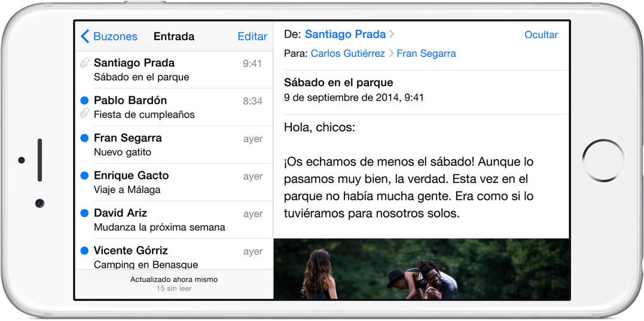This screenshot has width=644, height=321.
Task: Click unread blue dot for David Ariz
Action: 84,213
